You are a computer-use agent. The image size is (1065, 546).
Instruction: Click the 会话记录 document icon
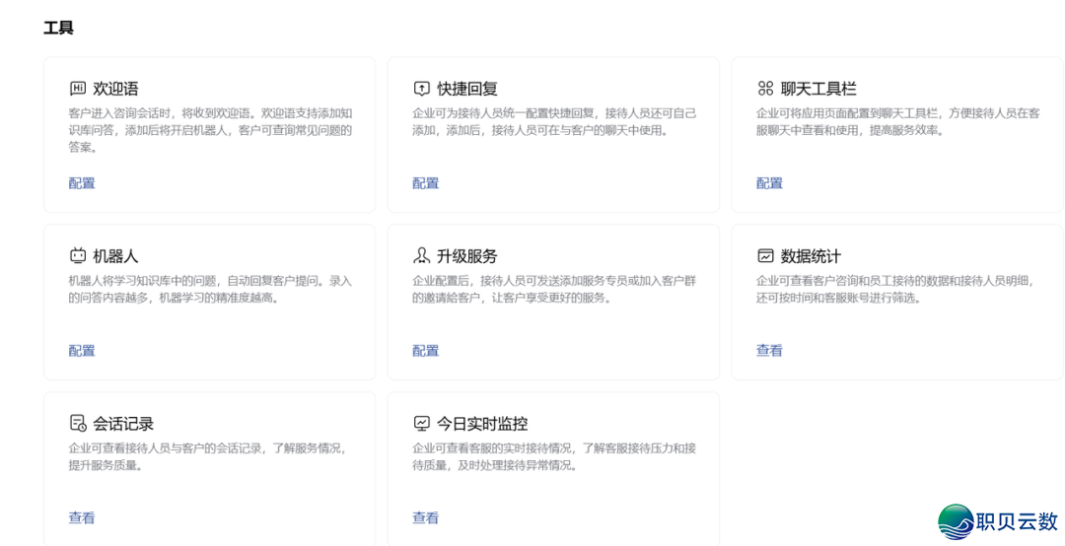point(78,424)
